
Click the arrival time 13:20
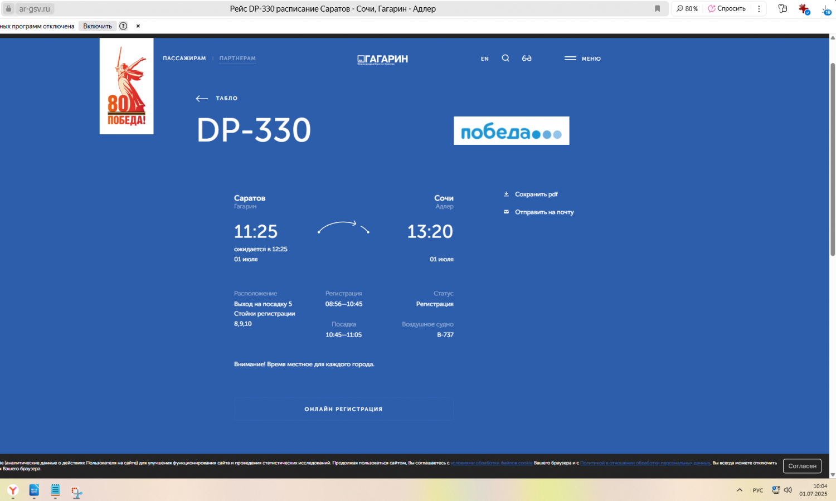coord(430,231)
